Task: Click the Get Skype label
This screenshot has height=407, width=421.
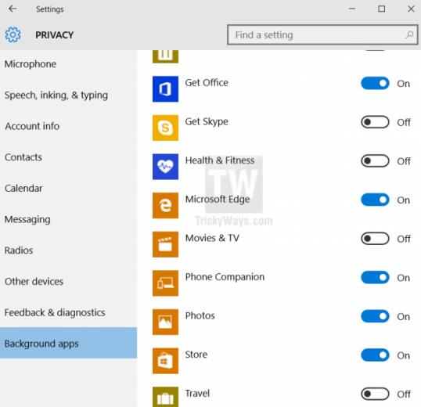Action: 207,122
